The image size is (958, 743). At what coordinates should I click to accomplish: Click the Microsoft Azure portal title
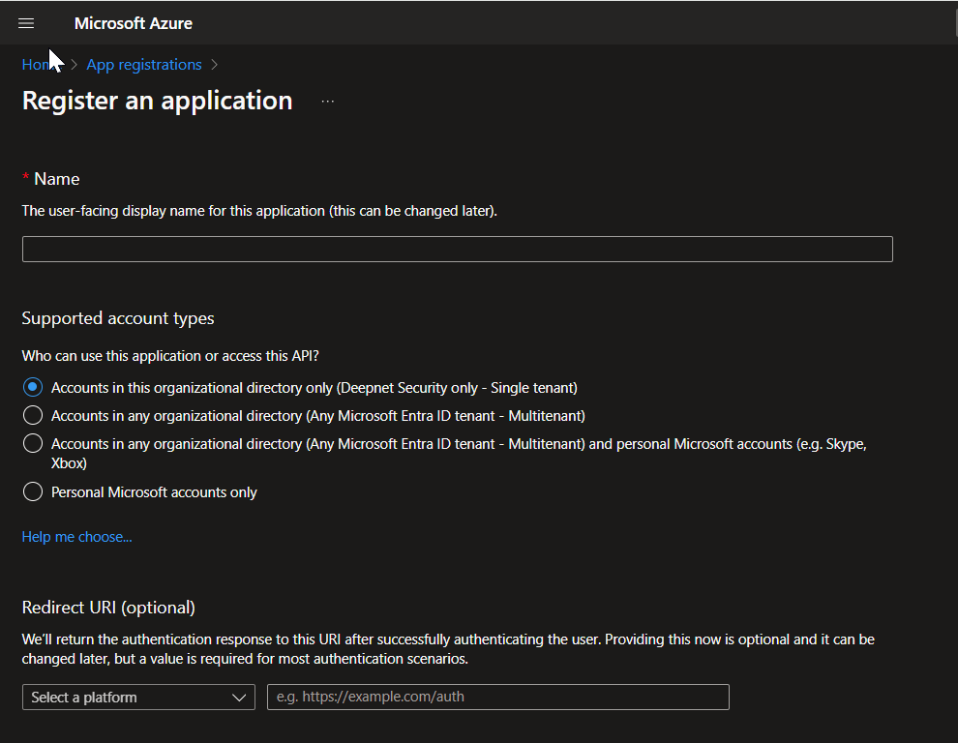[133, 23]
